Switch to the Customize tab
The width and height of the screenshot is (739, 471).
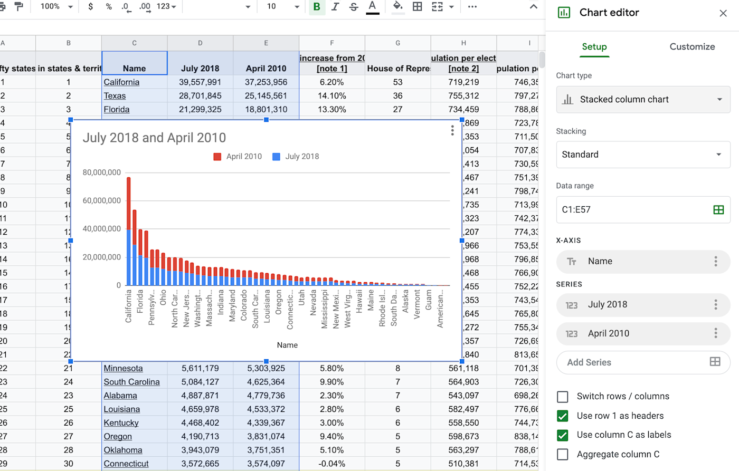click(x=692, y=46)
